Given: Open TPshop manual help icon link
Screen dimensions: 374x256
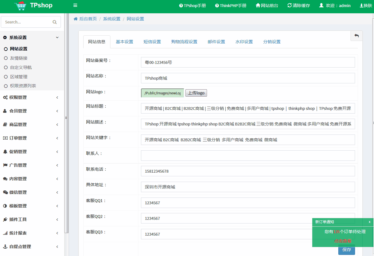Looking at the screenshot, I should (x=181, y=6).
